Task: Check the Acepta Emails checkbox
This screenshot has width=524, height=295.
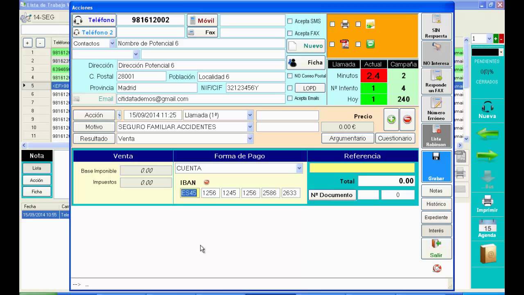Action: coord(290,98)
